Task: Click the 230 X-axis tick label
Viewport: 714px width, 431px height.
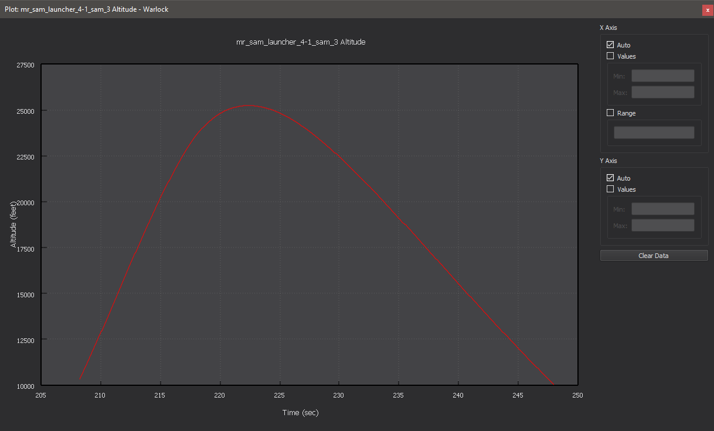Action: click(339, 395)
